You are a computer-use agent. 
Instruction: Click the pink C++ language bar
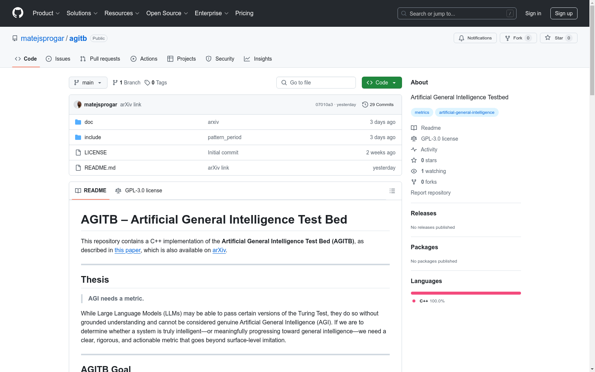[466, 293]
